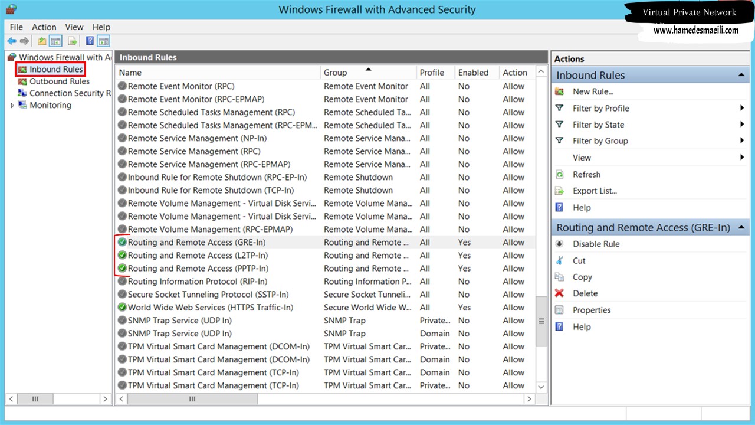The height and width of the screenshot is (425, 755).
Task: Click the New Rule icon in Actions pane
Action: pyautogui.click(x=560, y=91)
